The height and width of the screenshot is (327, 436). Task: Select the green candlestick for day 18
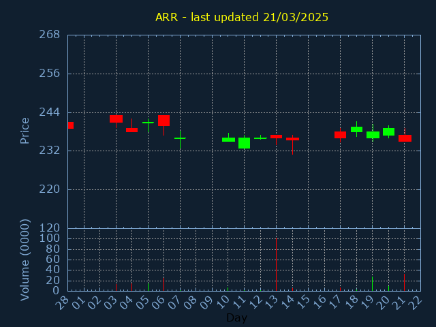click(x=356, y=129)
